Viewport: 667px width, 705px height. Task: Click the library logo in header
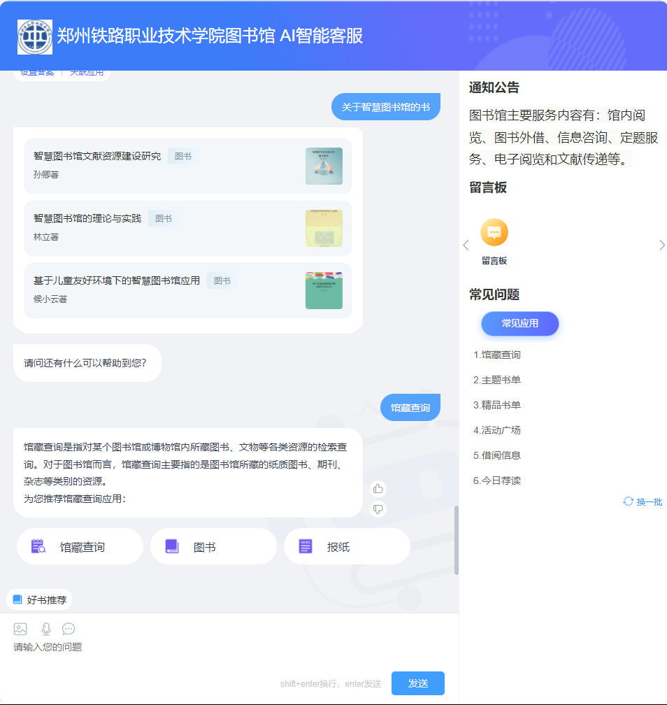pyautogui.click(x=35, y=36)
